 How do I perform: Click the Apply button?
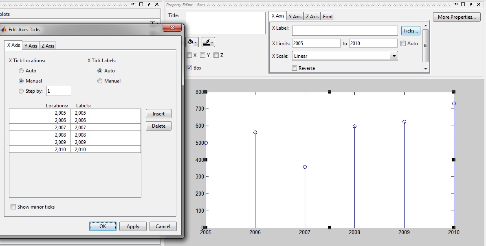(x=133, y=226)
